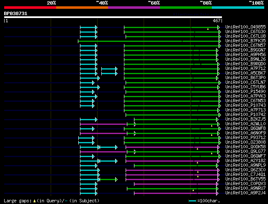Select the UniRef100_A7PVK3 label
Screen dimensions: 268x204
pos(245,96)
